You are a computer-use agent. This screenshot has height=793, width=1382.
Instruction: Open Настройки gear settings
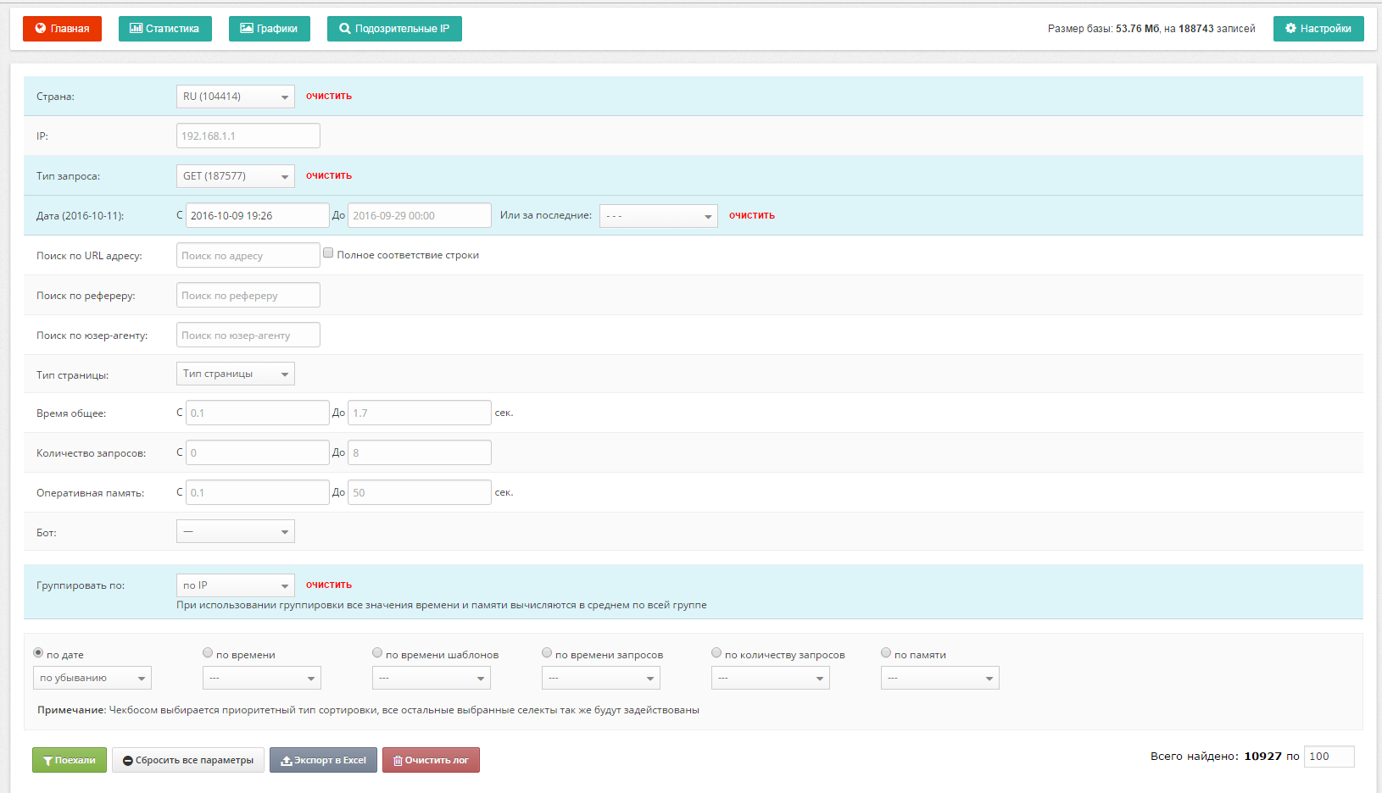point(1318,29)
